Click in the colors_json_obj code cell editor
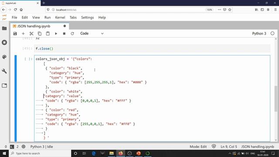279x157 pixels. click(152, 98)
